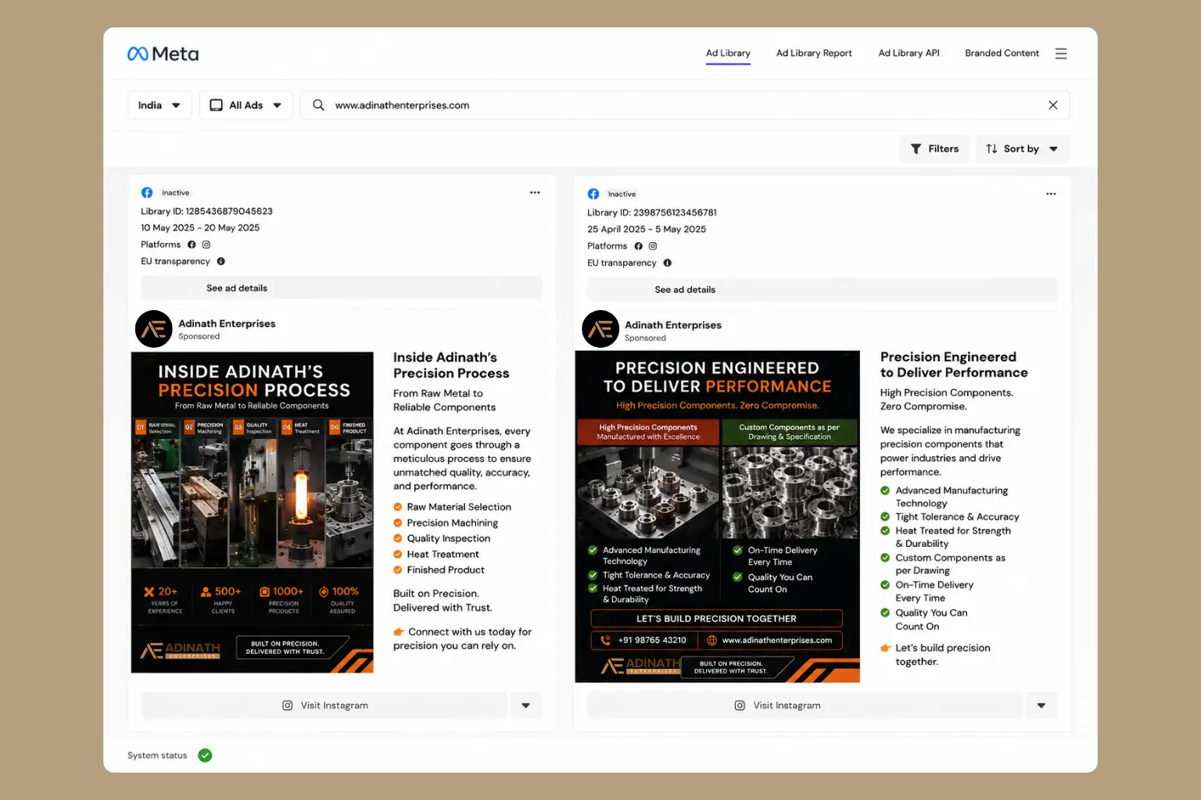Click See ad details on second ad

coord(822,289)
